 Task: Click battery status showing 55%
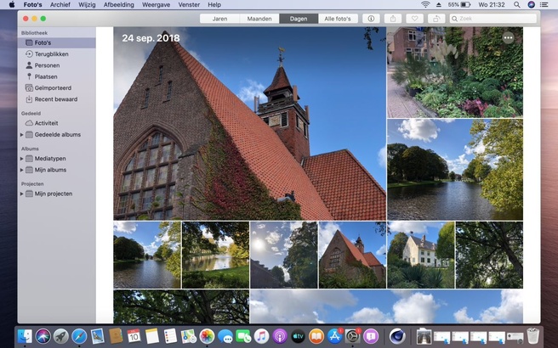[x=459, y=4]
